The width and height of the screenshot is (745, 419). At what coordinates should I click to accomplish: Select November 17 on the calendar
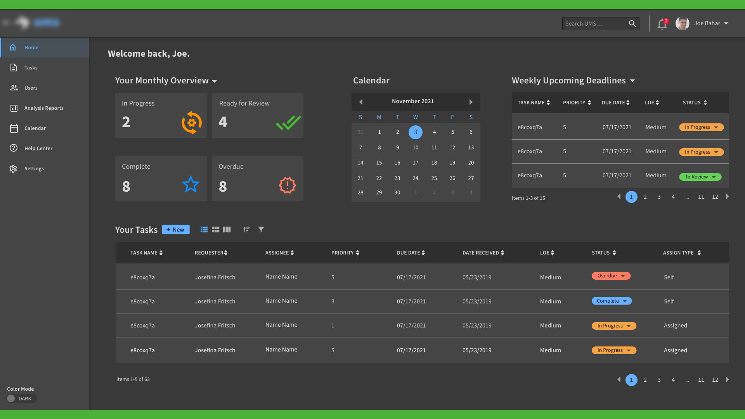pyautogui.click(x=415, y=163)
